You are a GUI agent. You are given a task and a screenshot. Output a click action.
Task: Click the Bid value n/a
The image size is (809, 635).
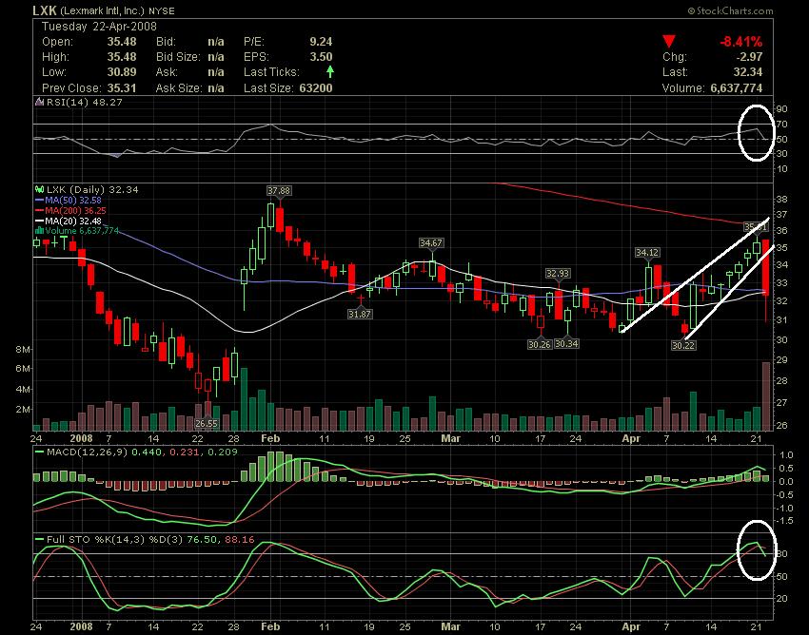pos(216,41)
